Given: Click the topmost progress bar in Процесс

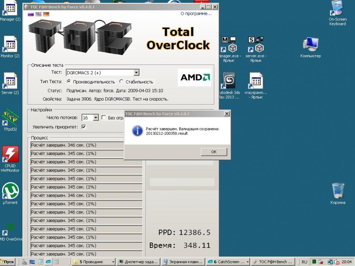Looking at the screenshot, I should 77,145.
